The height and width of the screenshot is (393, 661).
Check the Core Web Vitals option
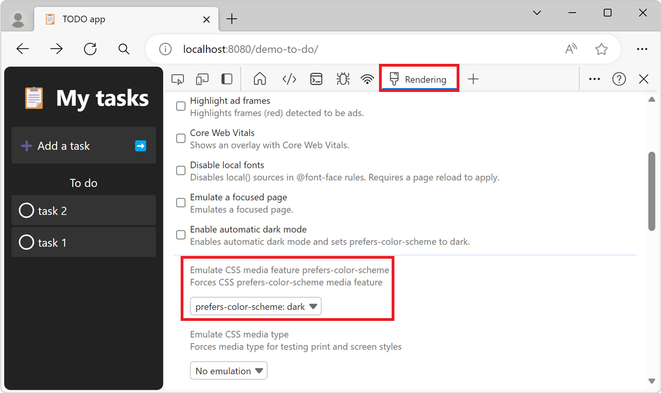(181, 139)
